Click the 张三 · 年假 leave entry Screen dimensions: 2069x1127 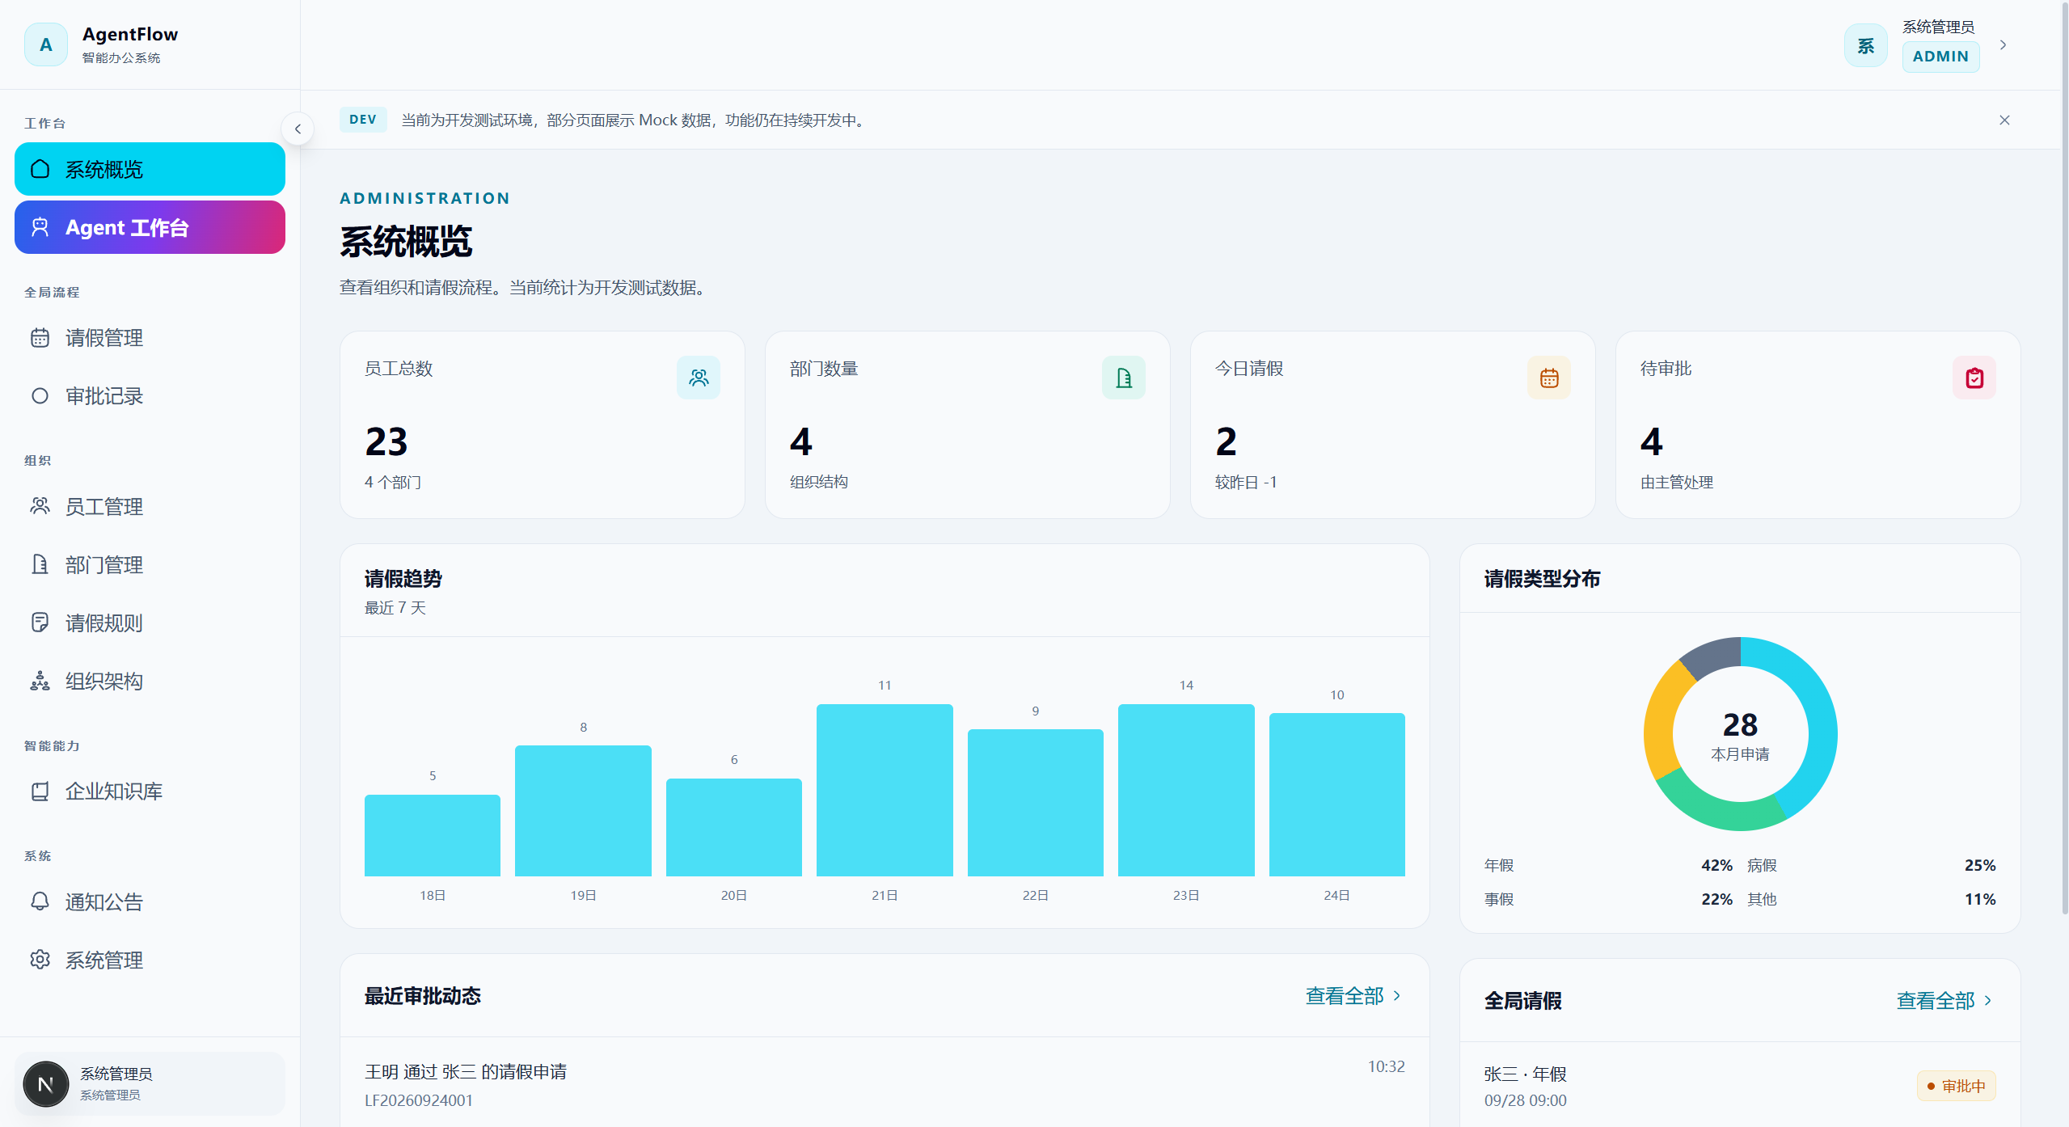click(x=1740, y=1086)
